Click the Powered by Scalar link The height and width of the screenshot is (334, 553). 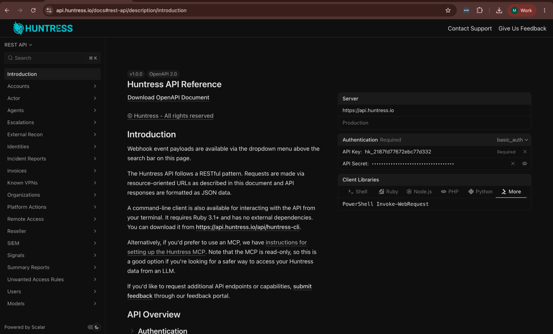(25, 327)
